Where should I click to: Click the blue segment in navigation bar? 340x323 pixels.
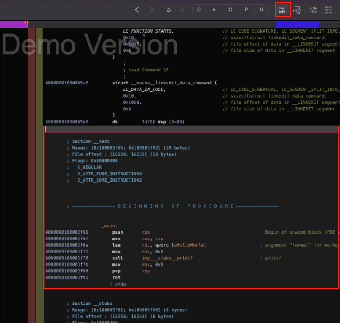(297, 24)
